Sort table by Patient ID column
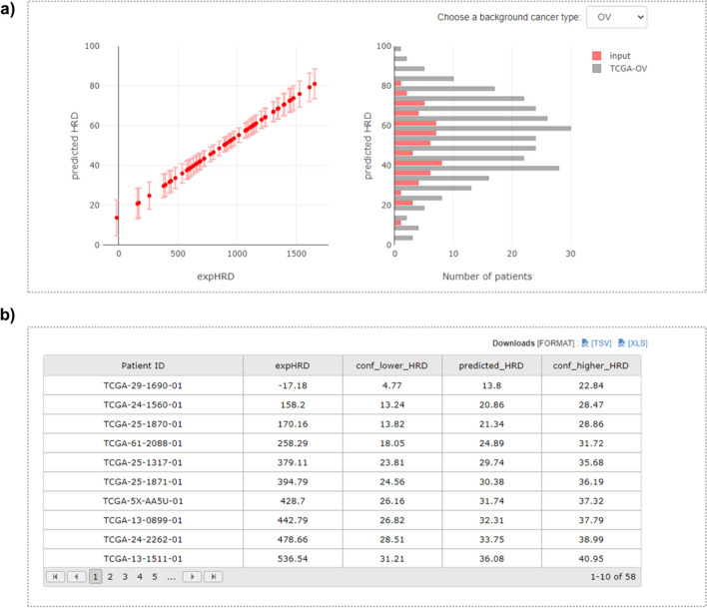The width and height of the screenshot is (707, 608). (x=143, y=365)
